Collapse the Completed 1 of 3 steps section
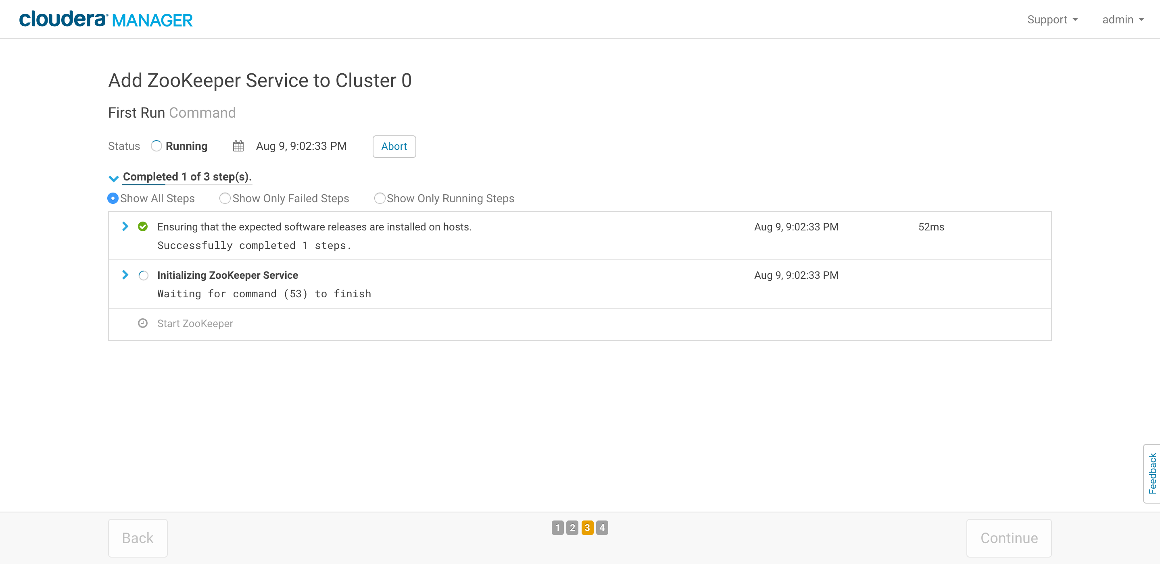Screen dimensions: 1160x564 point(113,178)
